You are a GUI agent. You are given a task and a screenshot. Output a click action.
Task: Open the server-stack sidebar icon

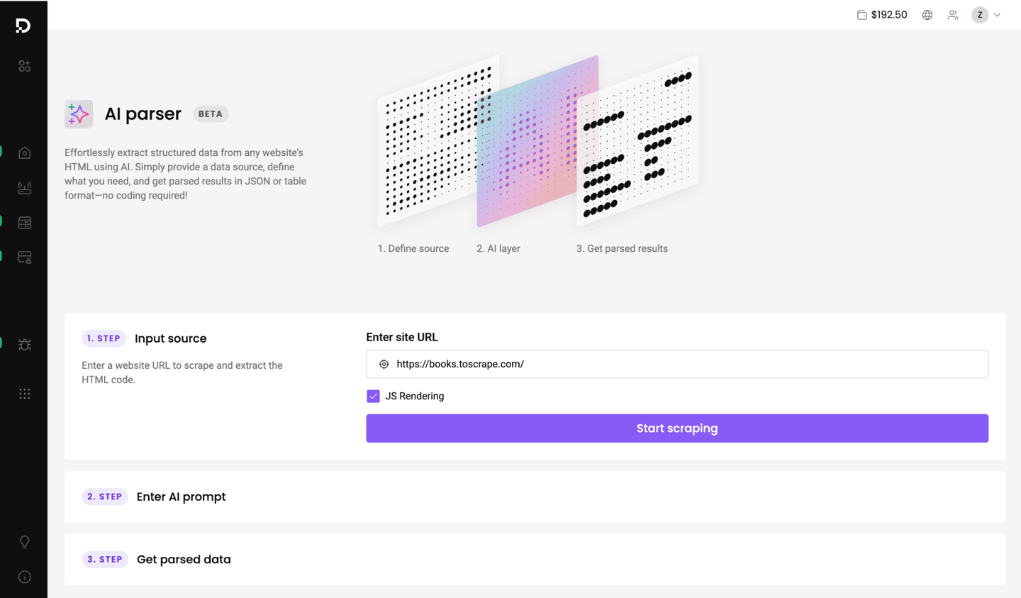click(25, 223)
